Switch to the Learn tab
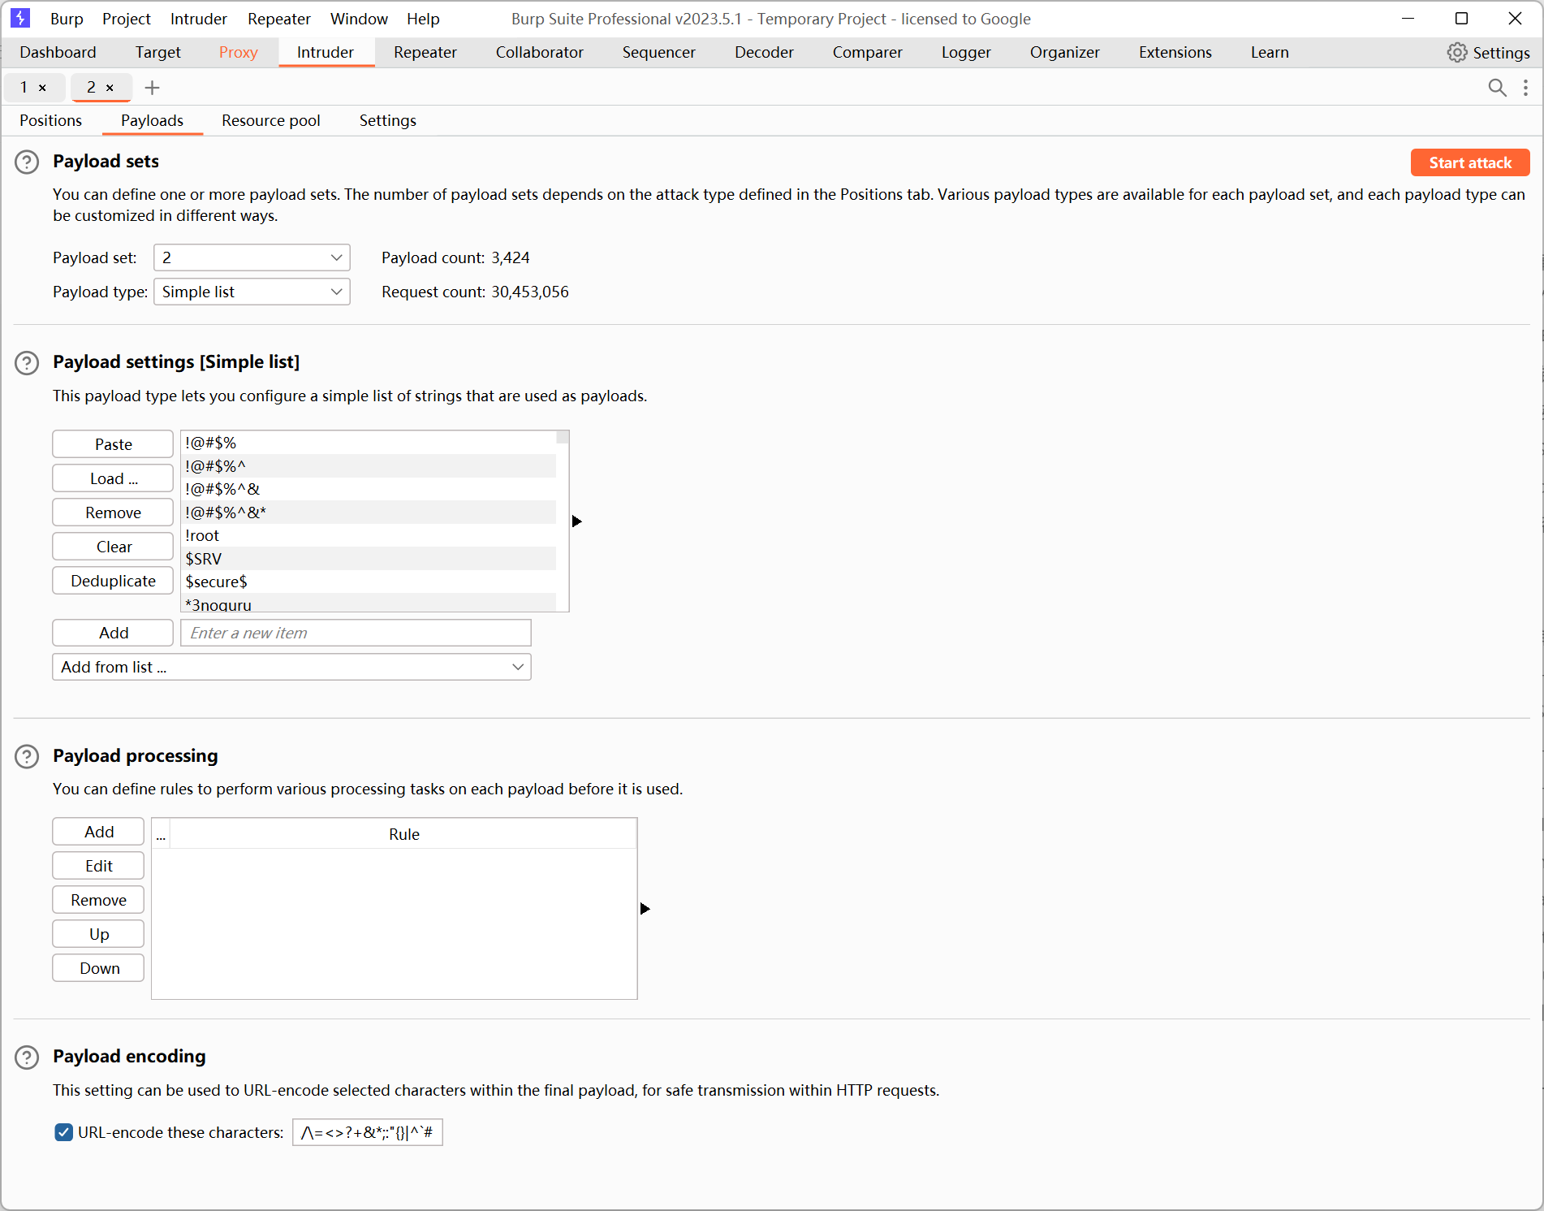1544x1211 pixels. (1270, 52)
